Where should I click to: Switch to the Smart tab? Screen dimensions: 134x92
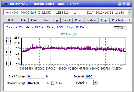coord(66,20)
